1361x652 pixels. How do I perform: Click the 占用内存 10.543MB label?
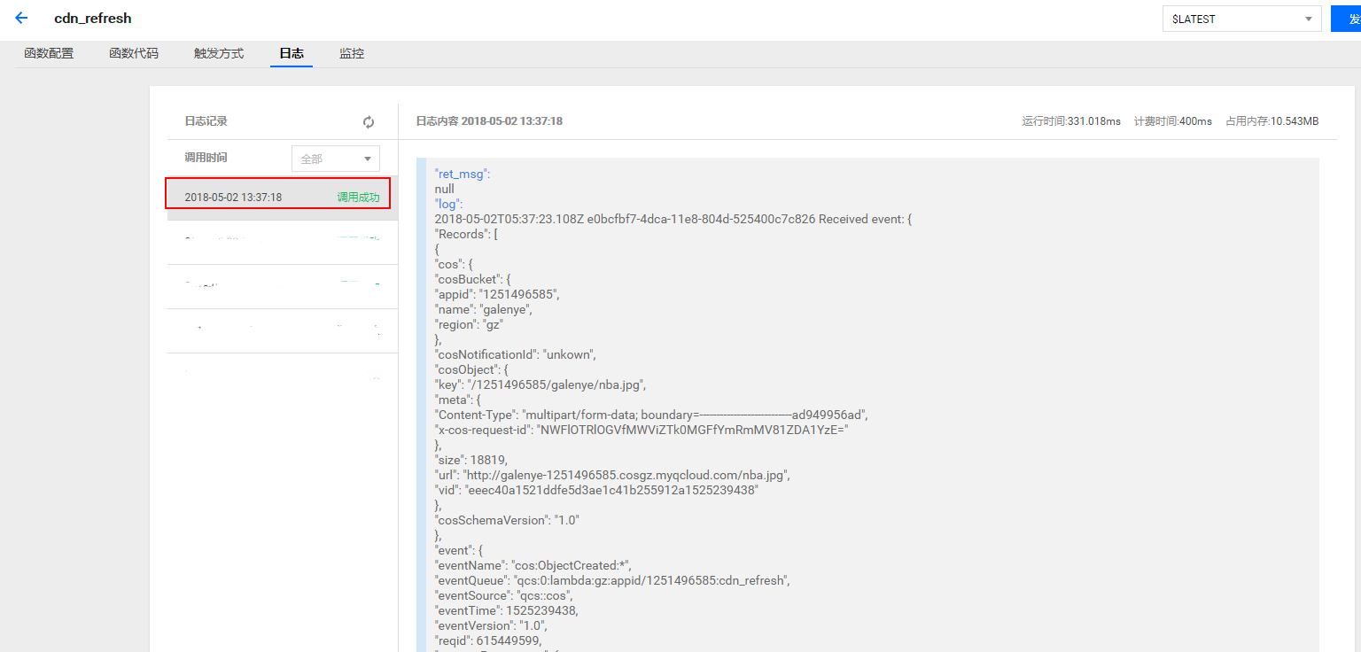point(1272,121)
